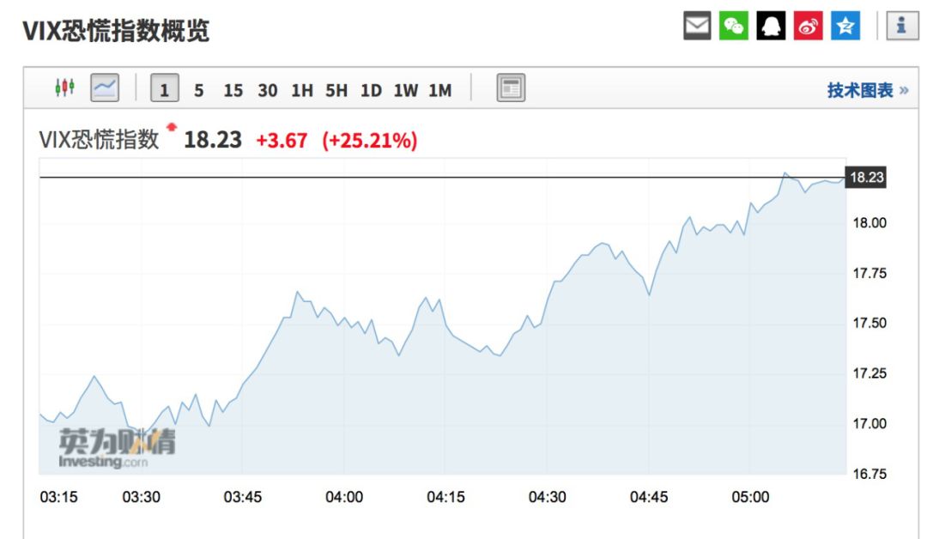The image size is (927, 539).
Task: Share the VIX overview via email icon
Action: click(697, 26)
